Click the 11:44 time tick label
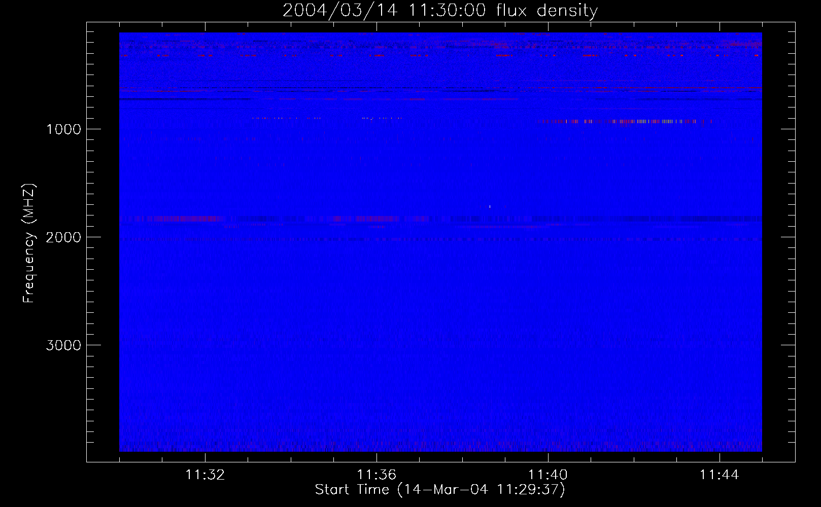821x507 pixels. 720,475
